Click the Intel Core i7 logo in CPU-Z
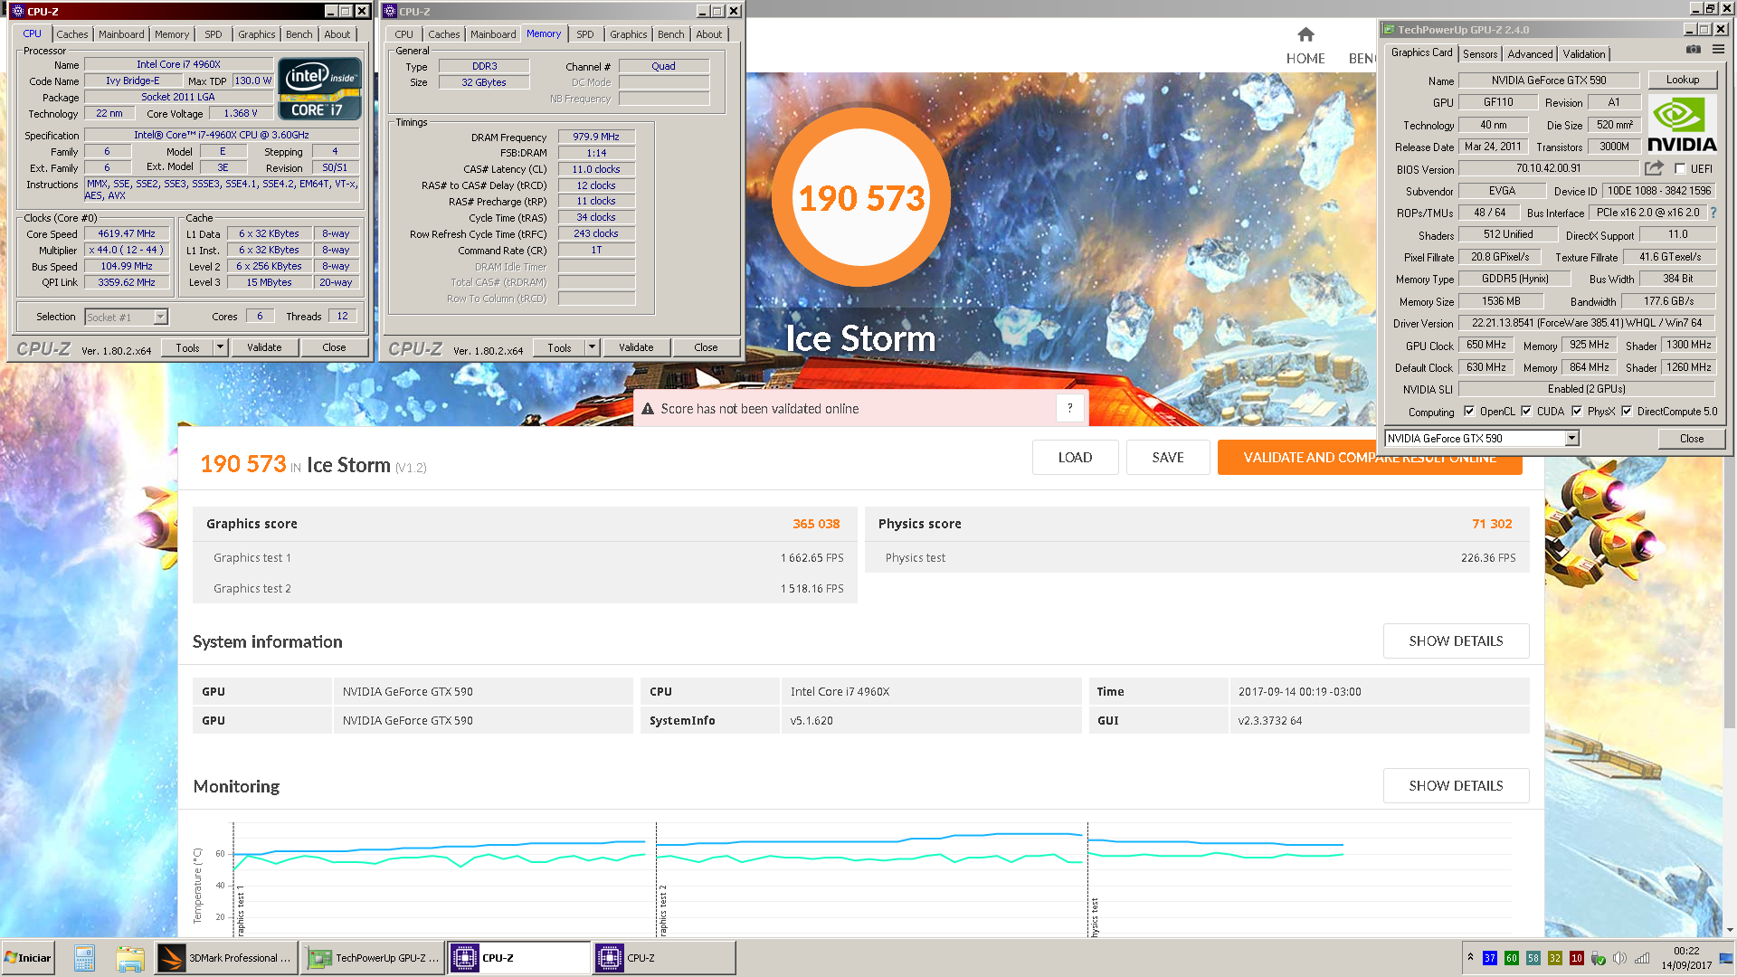The width and height of the screenshot is (1737, 977). [x=320, y=89]
